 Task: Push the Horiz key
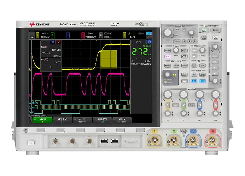pyautogui.click(x=177, y=30)
